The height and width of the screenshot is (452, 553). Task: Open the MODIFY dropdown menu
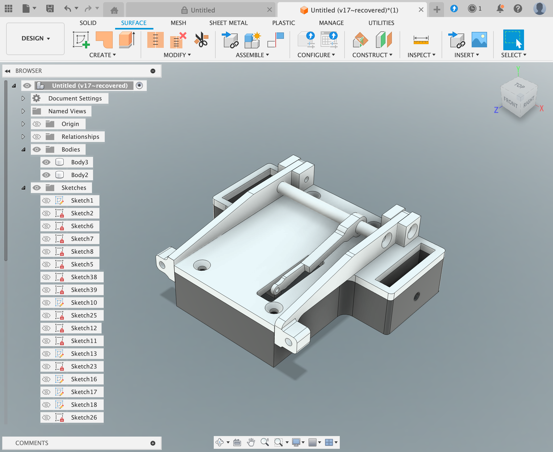tap(177, 55)
